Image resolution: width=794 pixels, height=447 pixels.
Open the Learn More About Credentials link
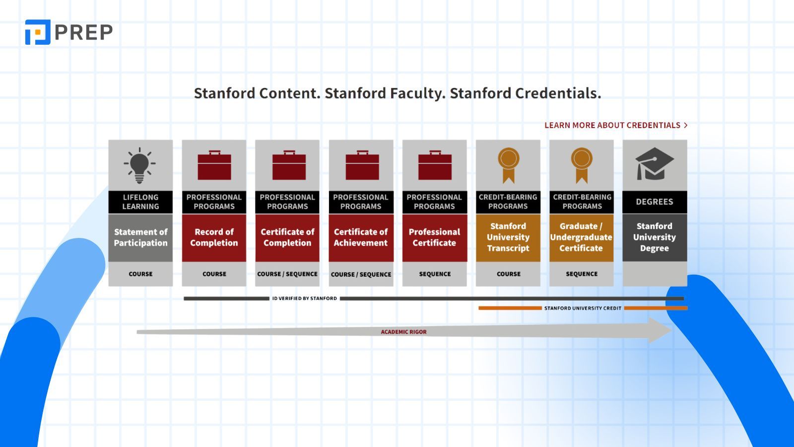(616, 125)
